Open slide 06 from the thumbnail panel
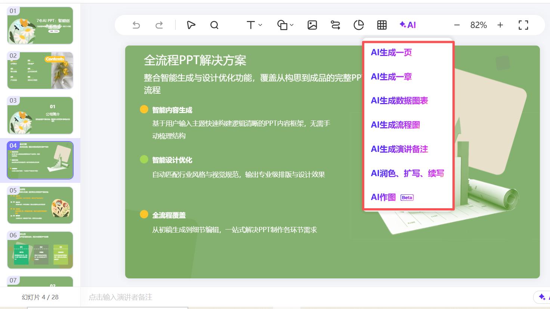The height and width of the screenshot is (309, 550). (x=40, y=250)
